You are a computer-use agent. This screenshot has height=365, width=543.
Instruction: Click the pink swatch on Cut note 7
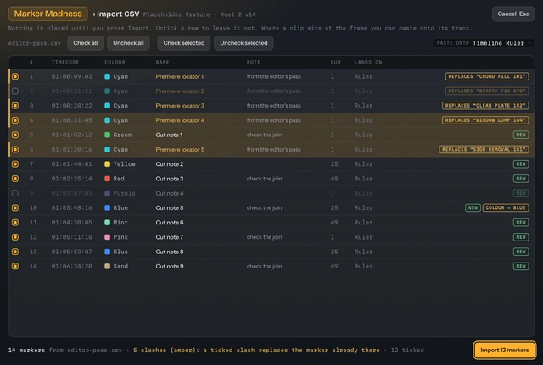pyautogui.click(x=108, y=237)
